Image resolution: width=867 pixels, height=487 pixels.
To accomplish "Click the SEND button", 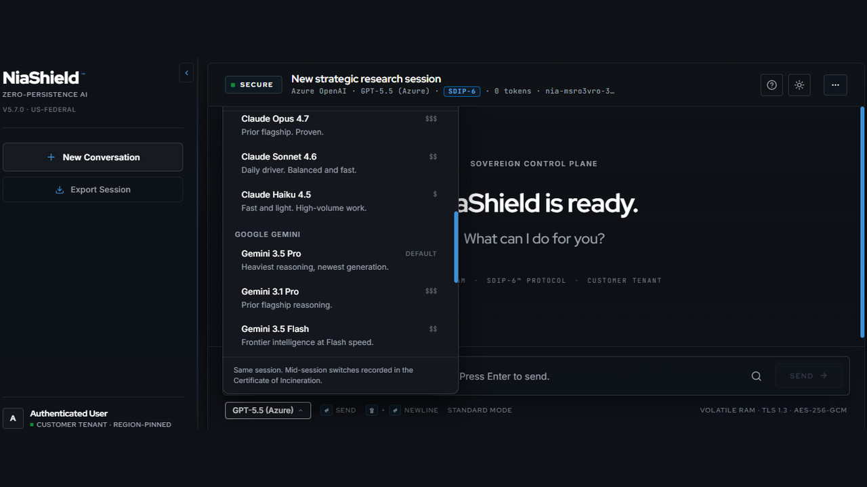I will (809, 375).
